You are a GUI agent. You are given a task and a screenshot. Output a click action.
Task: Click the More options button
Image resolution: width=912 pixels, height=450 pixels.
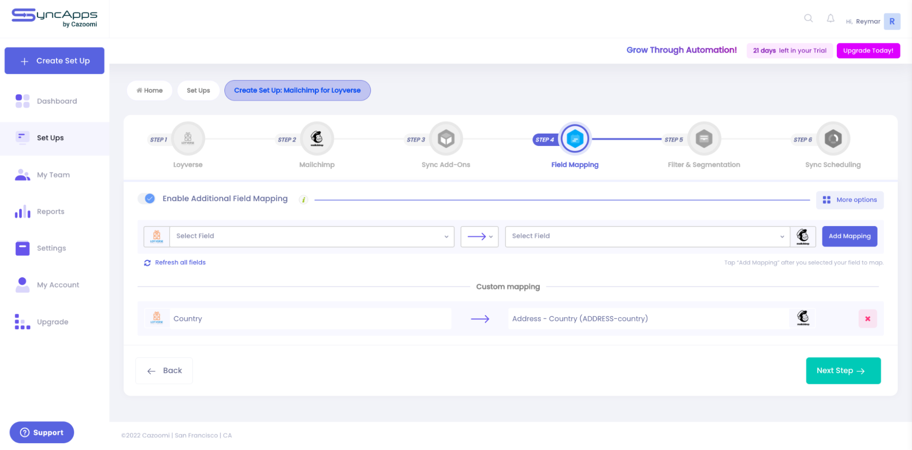coord(849,200)
